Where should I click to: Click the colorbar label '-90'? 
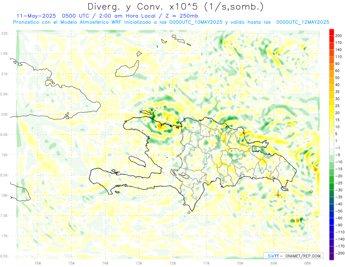click(x=338, y=225)
